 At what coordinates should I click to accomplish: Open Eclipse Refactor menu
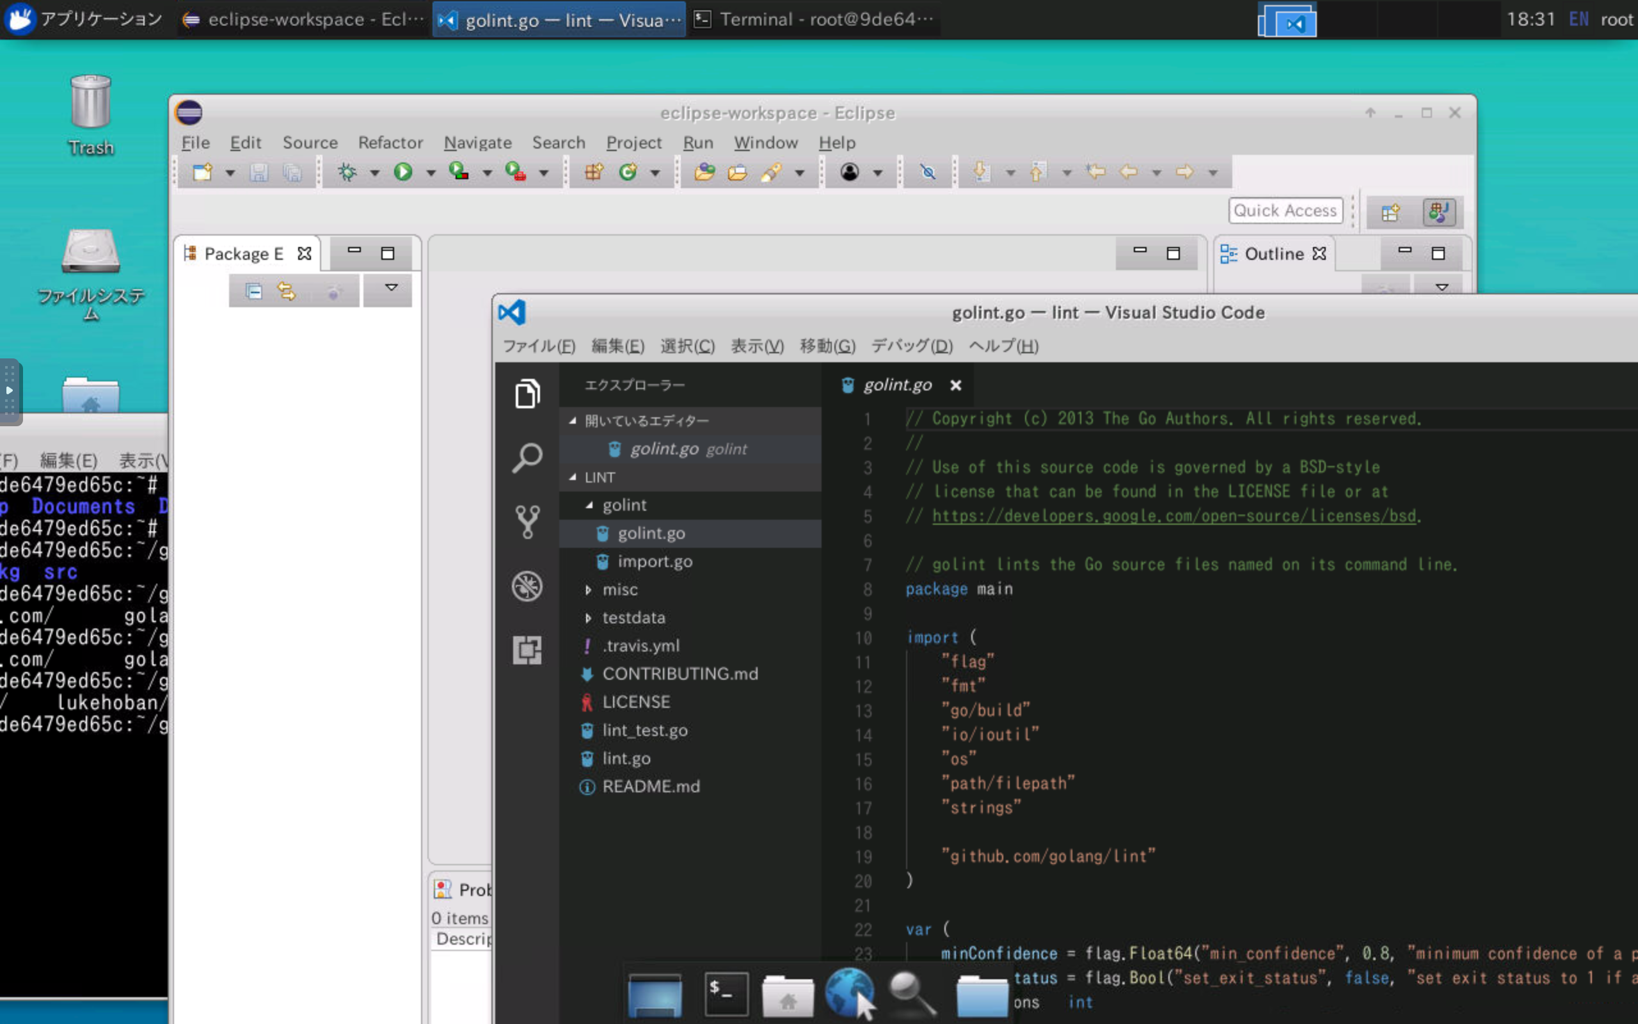tap(390, 143)
